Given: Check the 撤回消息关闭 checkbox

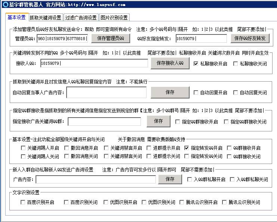Looking at the screenshot, I should click(x=67, y=156).
